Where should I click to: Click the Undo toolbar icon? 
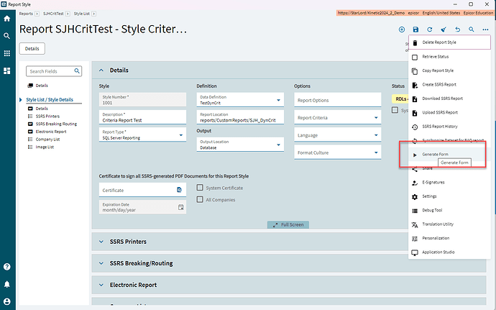(457, 29)
